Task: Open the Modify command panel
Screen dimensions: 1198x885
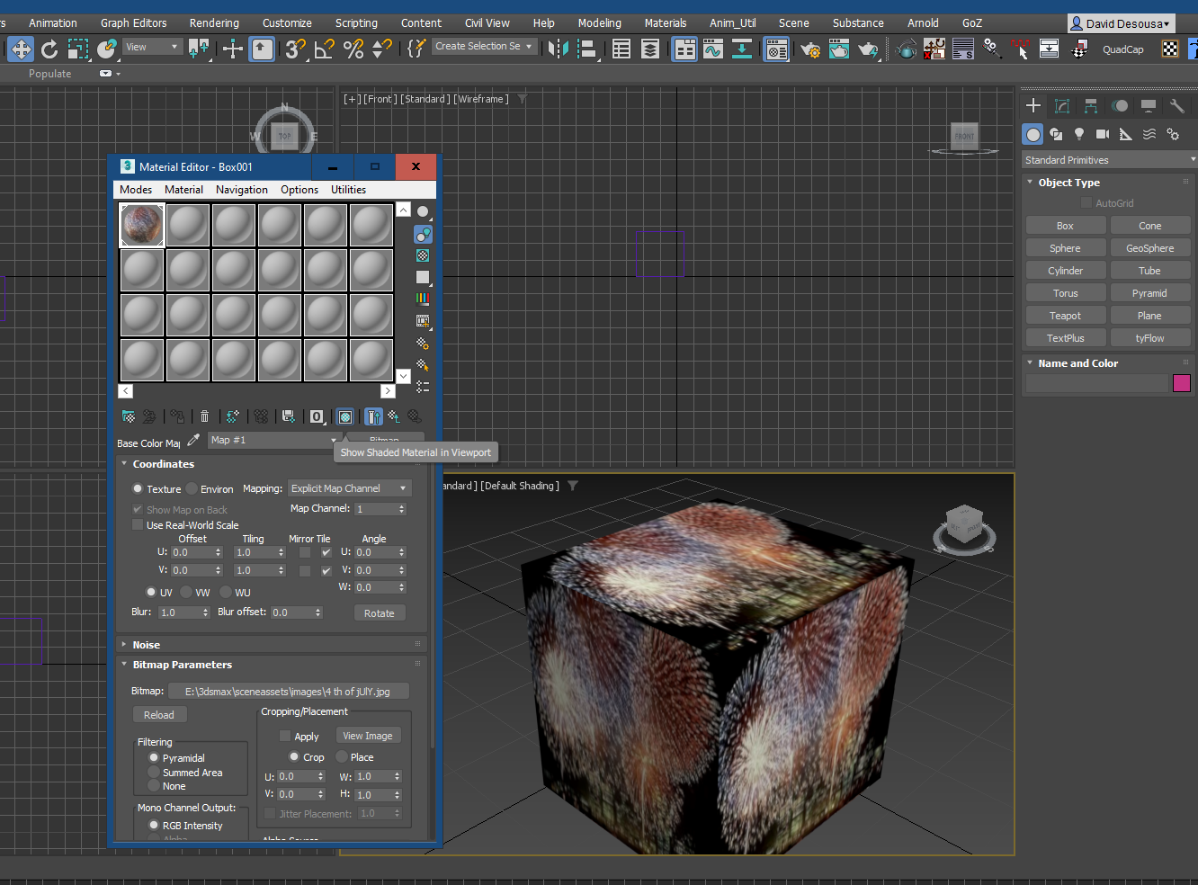Action: [1062, 105]
